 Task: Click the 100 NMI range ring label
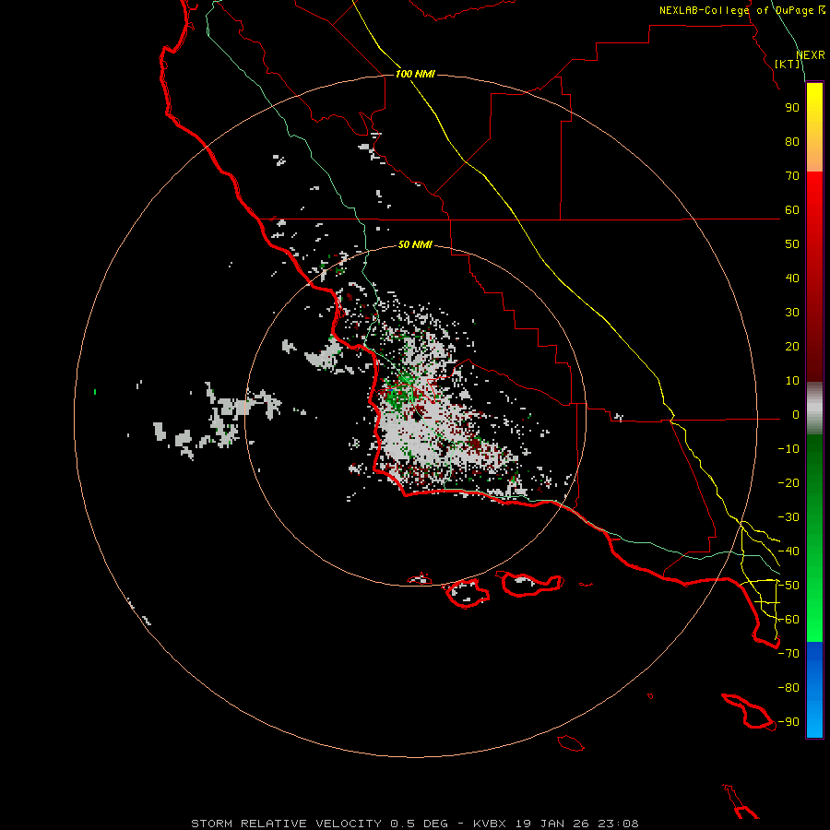point(415,74)
